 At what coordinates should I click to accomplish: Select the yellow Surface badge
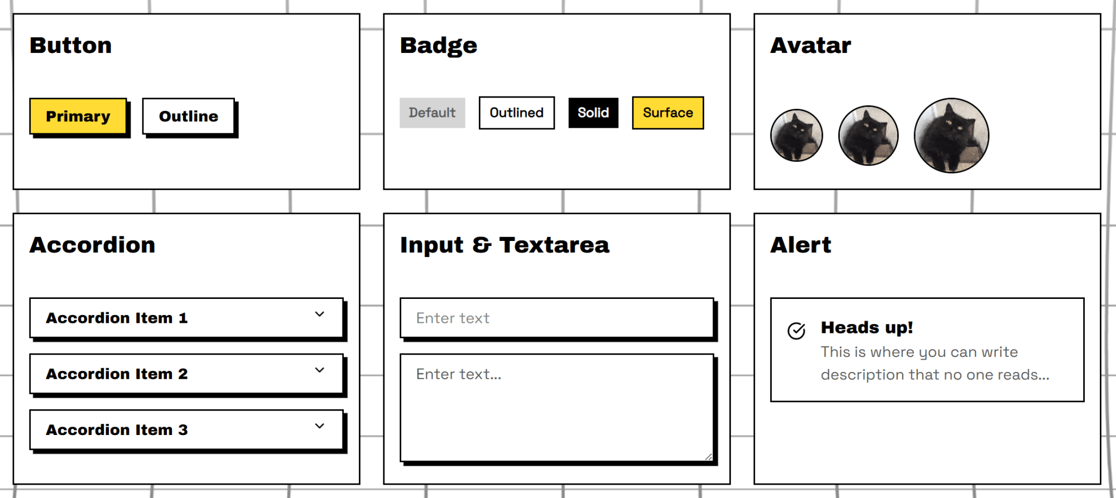pos(667,113)
